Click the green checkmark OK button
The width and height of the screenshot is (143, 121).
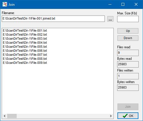pos(128,116)
